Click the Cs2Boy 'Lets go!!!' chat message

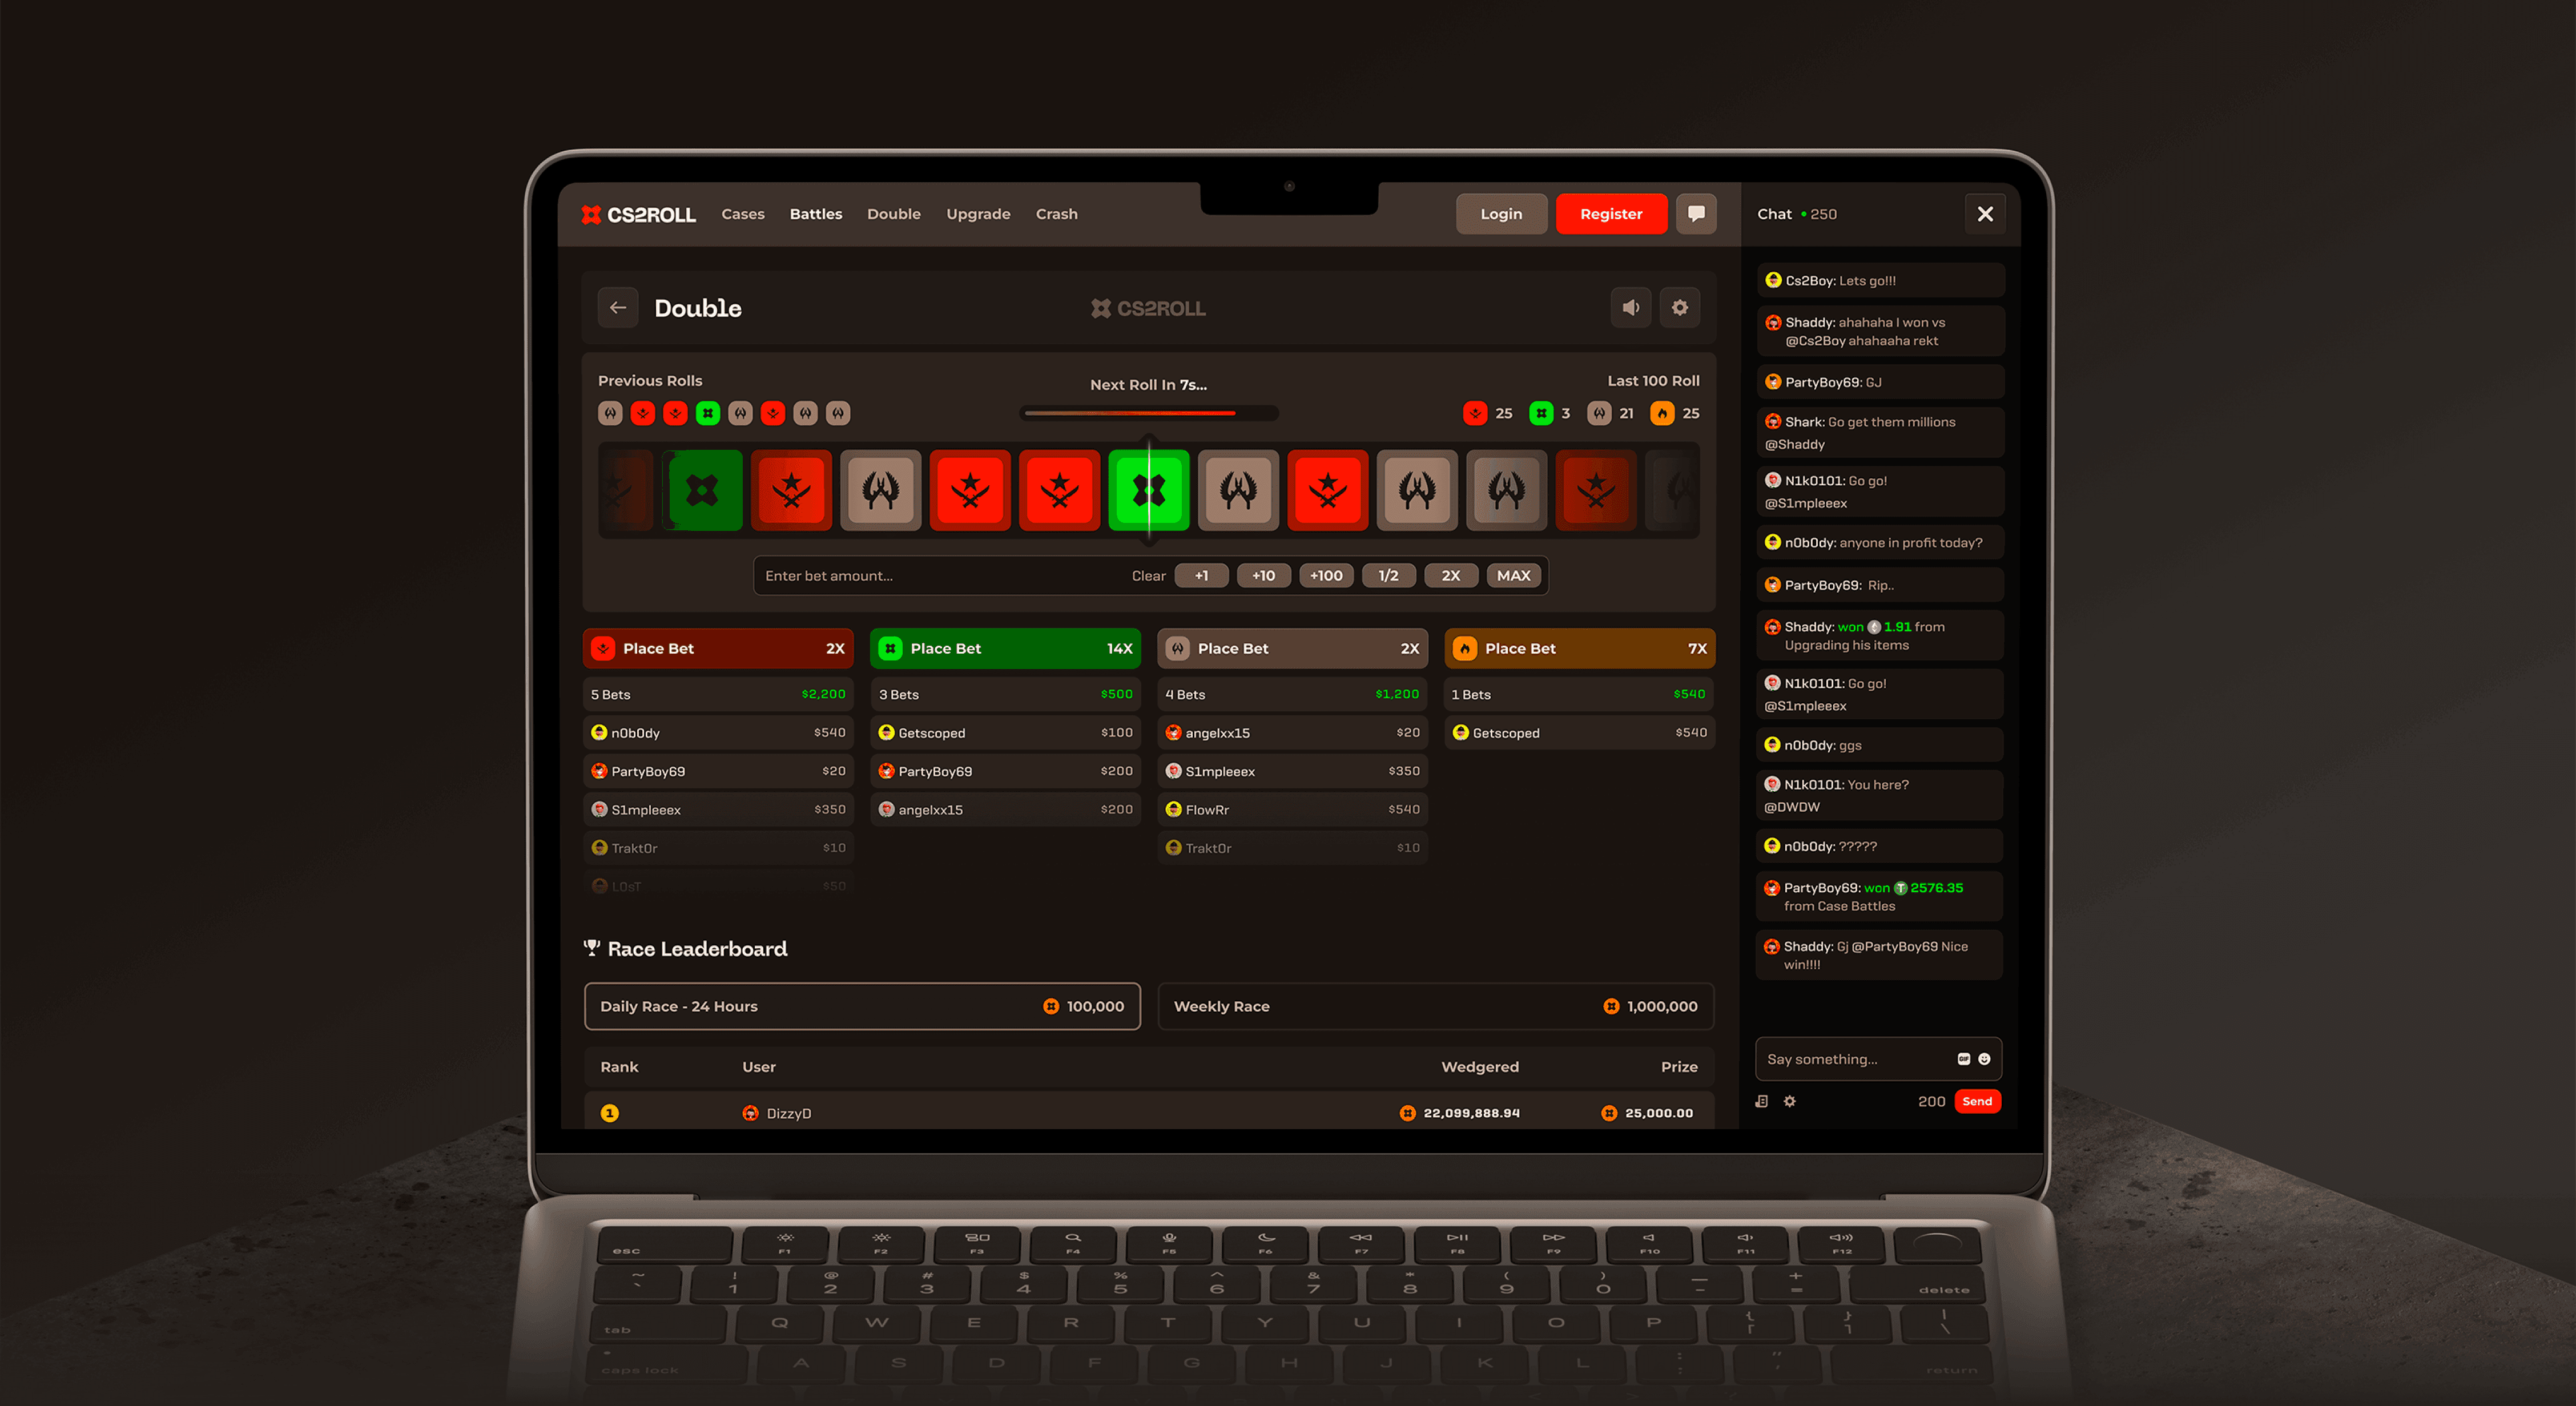point(1880,280)
